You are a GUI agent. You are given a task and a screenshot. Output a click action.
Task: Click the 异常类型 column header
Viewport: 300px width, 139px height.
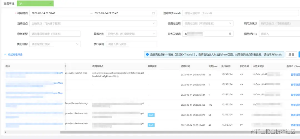[x=152, y=66]
